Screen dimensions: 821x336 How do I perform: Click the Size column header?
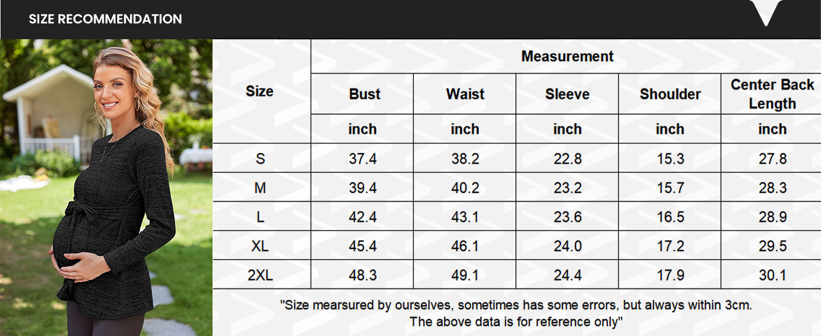[260, 91]
